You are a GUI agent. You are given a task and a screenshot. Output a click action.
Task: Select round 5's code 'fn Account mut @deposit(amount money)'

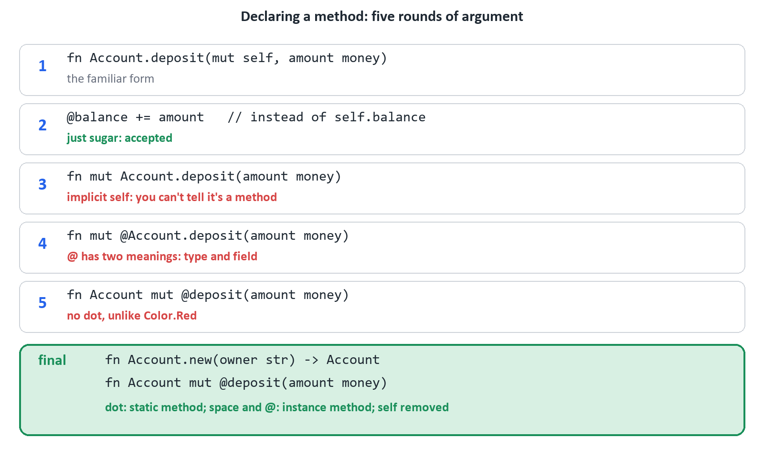pyautogui.click(x=208, y=295)
